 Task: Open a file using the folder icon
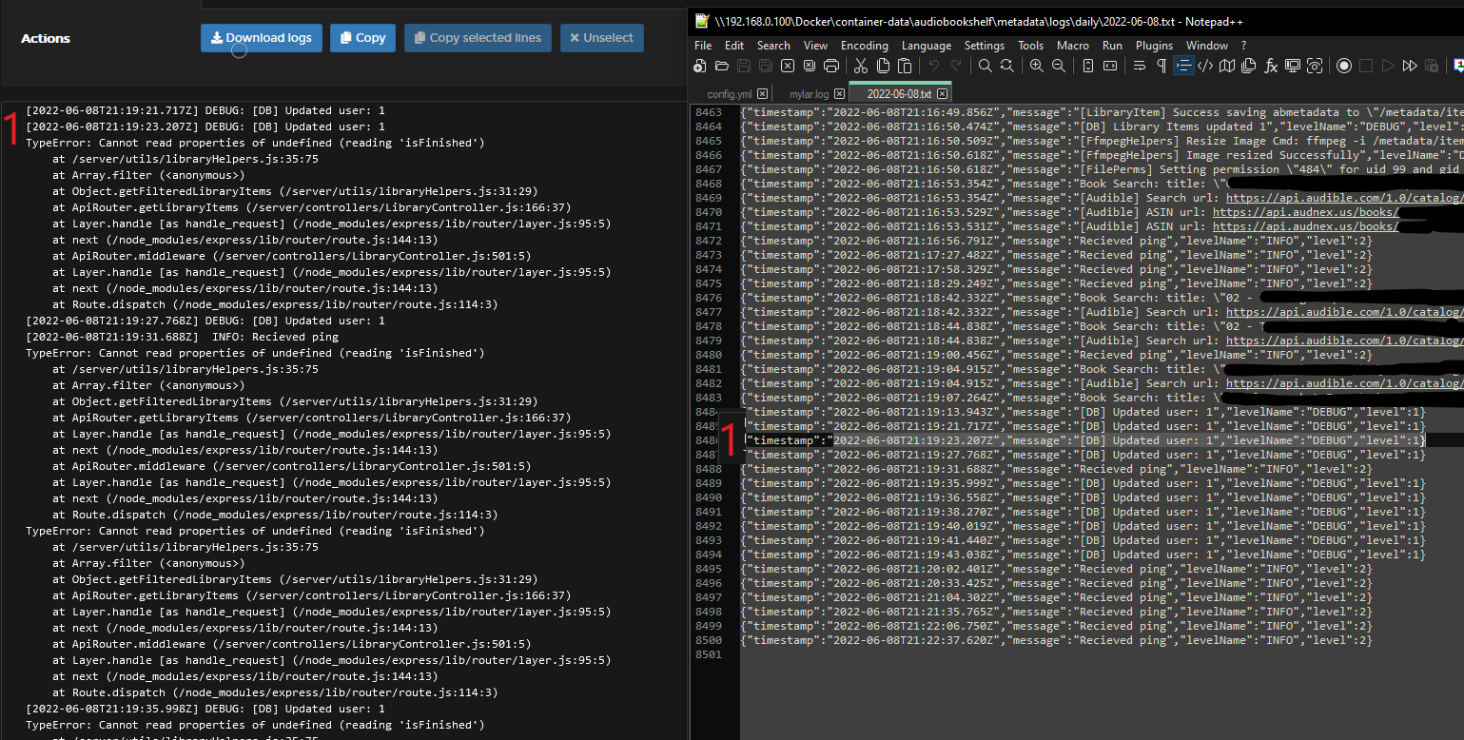click(x=721, y=66)
